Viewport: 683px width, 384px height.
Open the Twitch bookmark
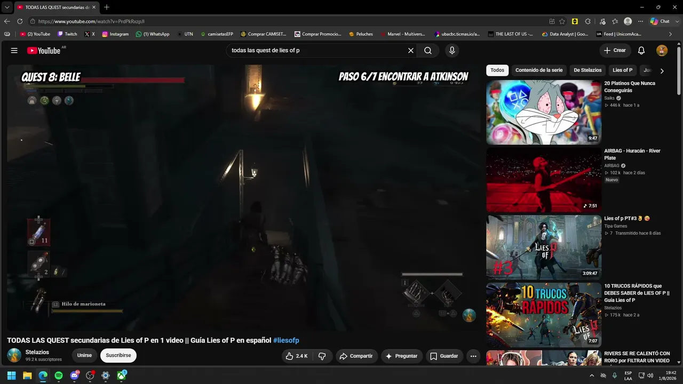coord(67,34)
